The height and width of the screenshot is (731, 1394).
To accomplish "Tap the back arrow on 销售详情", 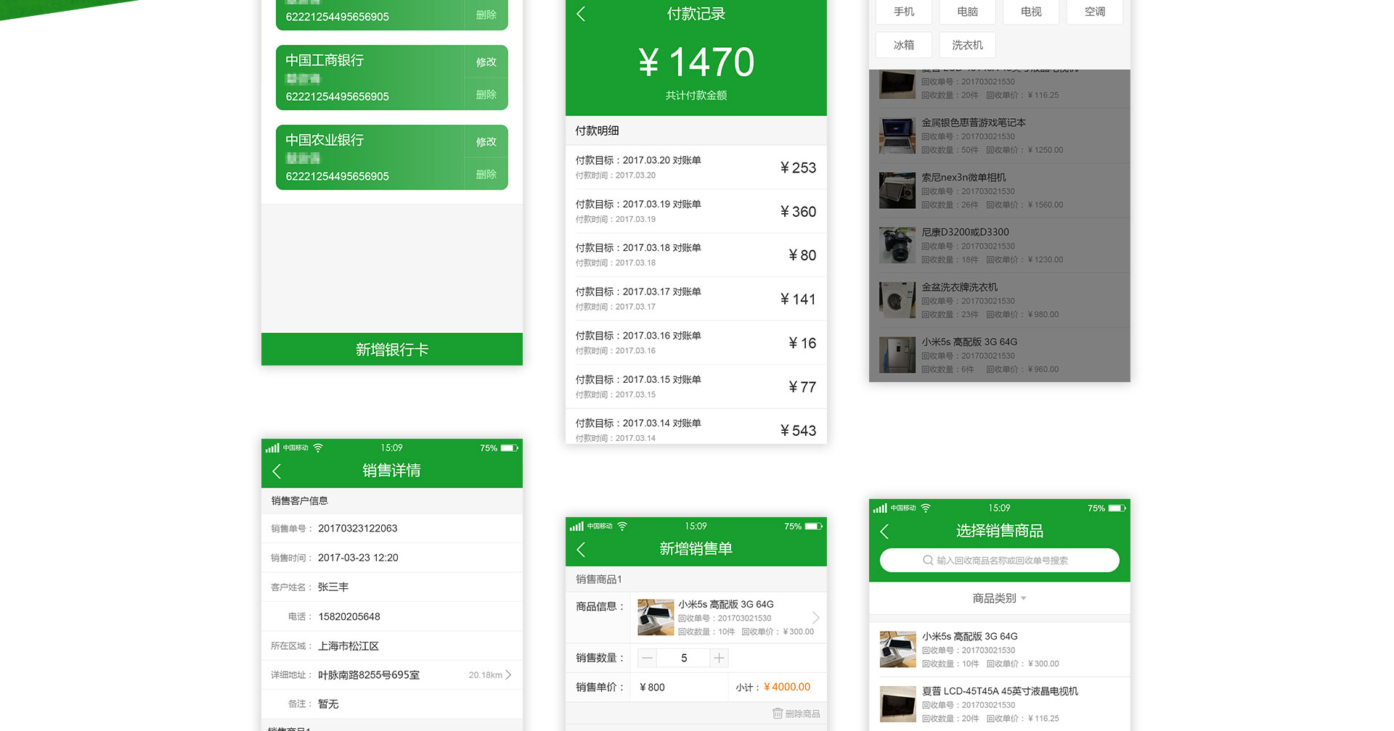I will click(277, 471).
